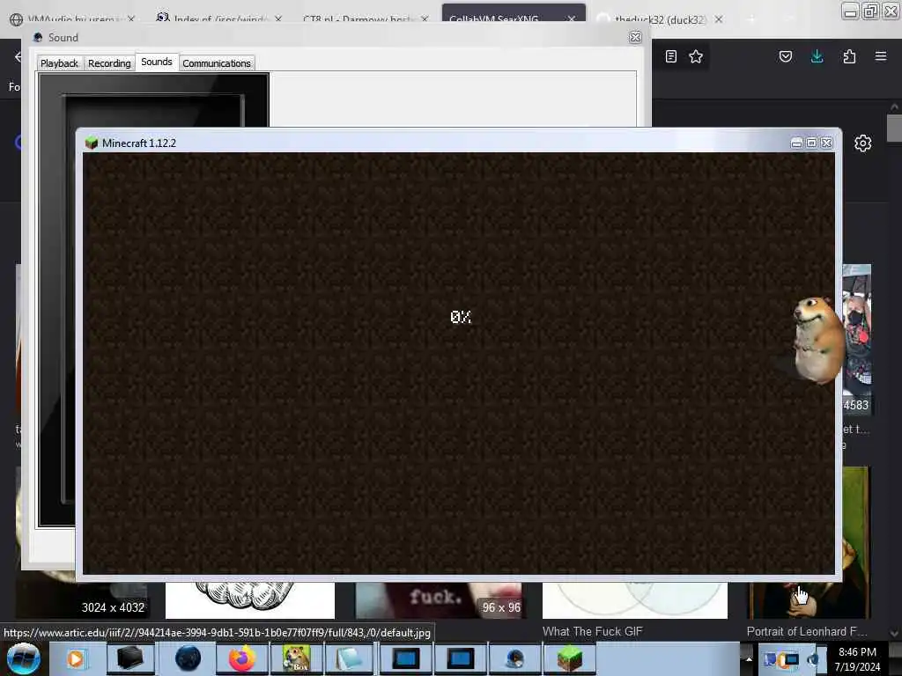Open the 96 x 96 GIF thumbnail
The width and height of the screenshot is (902, 676).
pyautogui.click(x=439, y=600)
